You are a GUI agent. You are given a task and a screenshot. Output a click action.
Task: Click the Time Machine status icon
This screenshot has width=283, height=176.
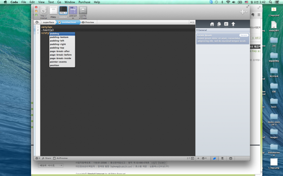pos(216,2)
